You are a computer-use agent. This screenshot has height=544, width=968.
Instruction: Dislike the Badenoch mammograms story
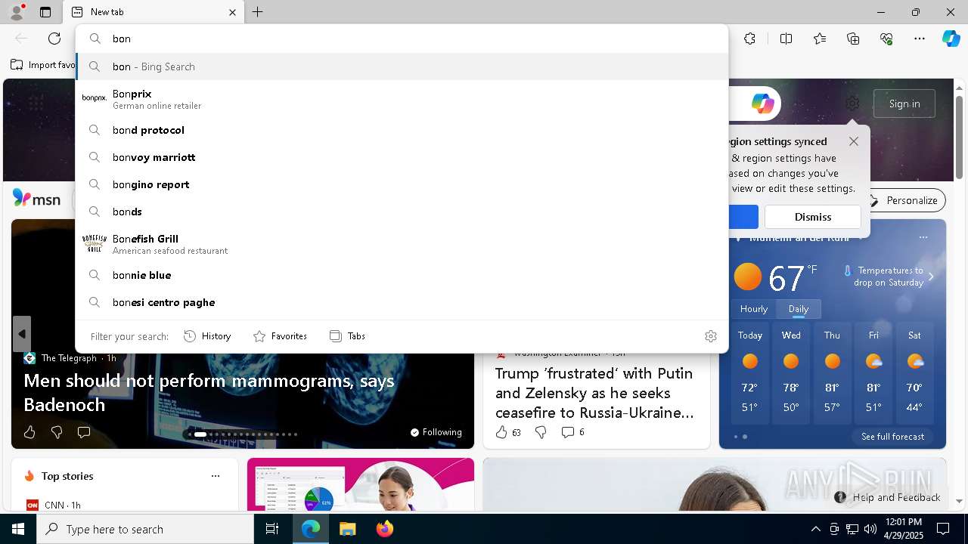tap(57, 432)
